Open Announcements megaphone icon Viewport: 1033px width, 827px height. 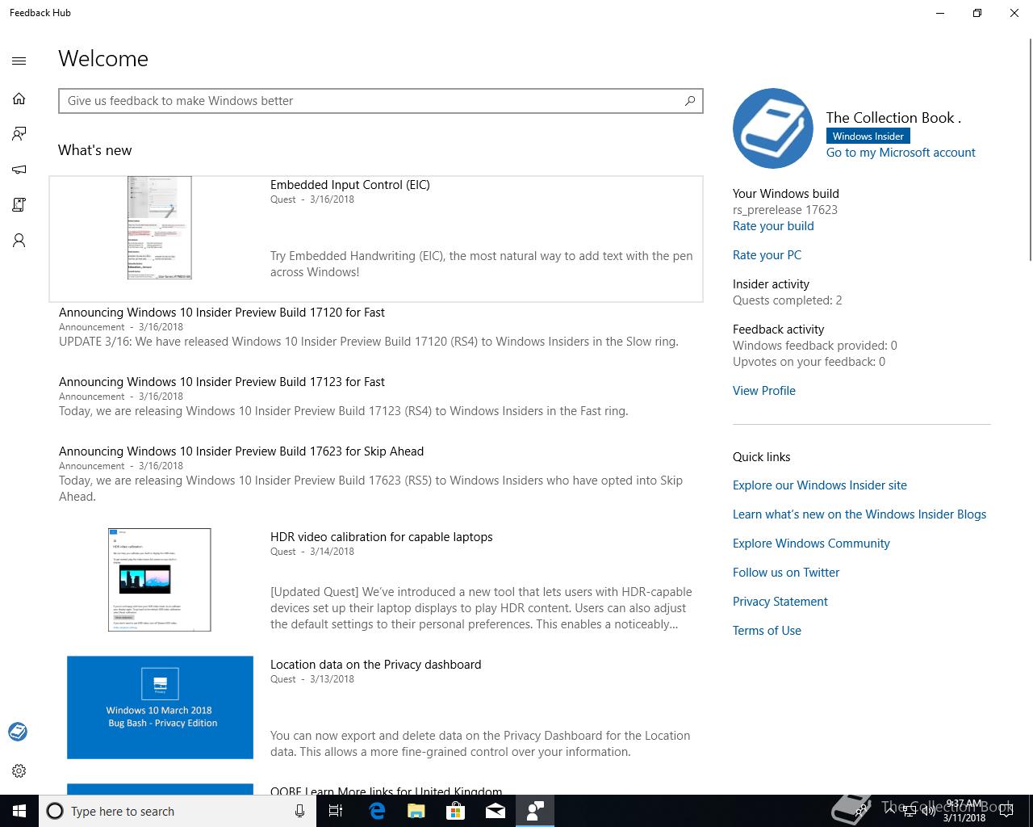coord(19,170)
